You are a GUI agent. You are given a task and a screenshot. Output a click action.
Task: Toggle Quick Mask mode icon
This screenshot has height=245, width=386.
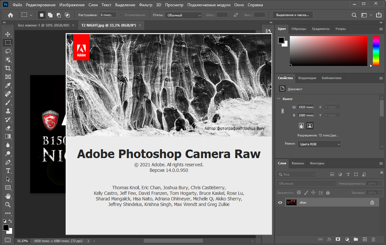8,240
